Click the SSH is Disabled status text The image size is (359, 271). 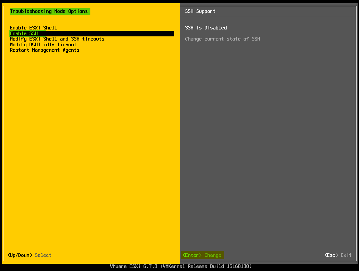206,28
